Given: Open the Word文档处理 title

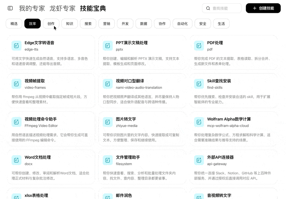Looking at the screenshot, I should (x=38, y=157).
